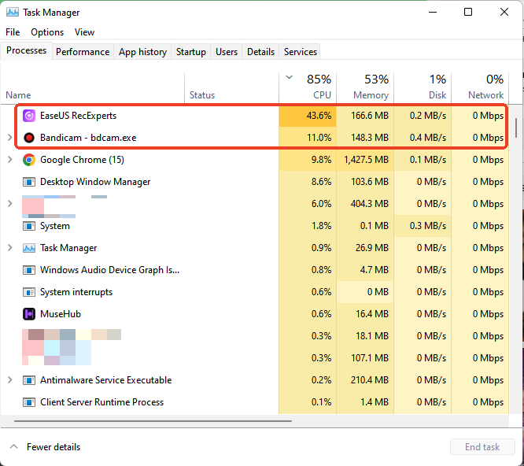The width and height of the screenshot is (524, 466).
Task: Click the 11.0% CPU value for Bandicam
Action: 319,138
